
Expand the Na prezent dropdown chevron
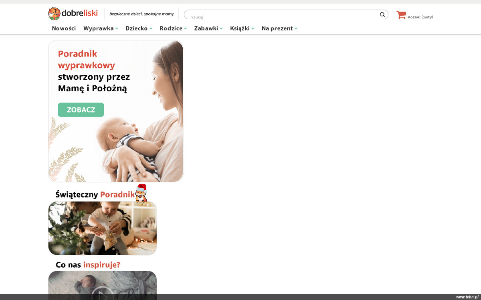coord(296,28)
